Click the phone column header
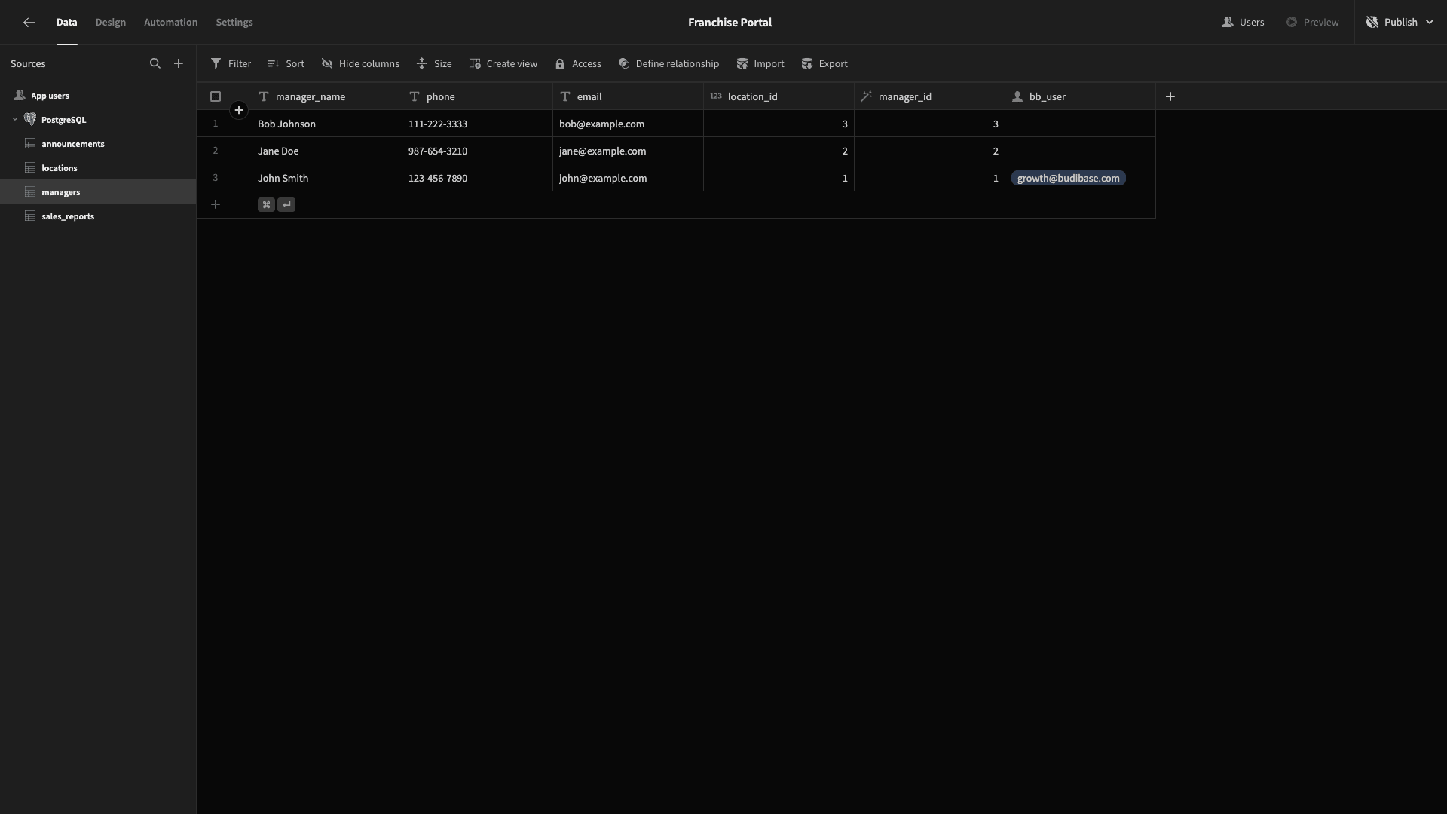Viewport: 1447px width, 814px height. [x=477, y=96]
